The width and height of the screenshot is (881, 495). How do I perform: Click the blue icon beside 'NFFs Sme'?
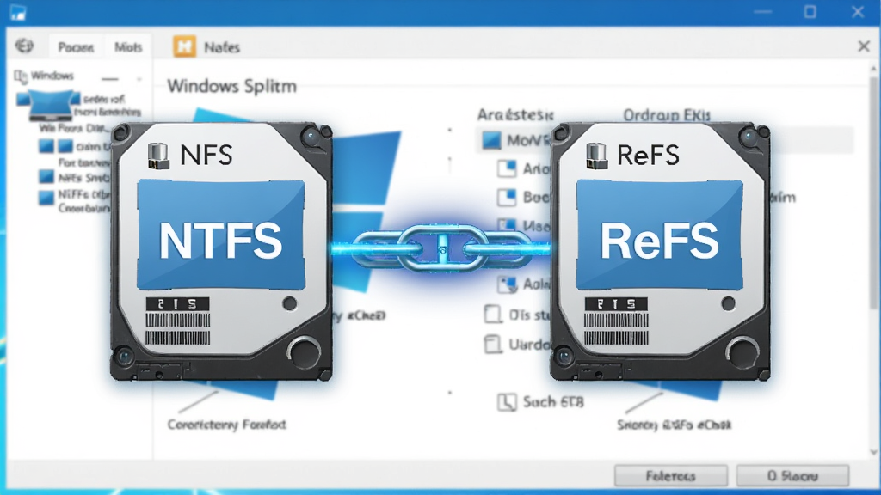(46, 177)
